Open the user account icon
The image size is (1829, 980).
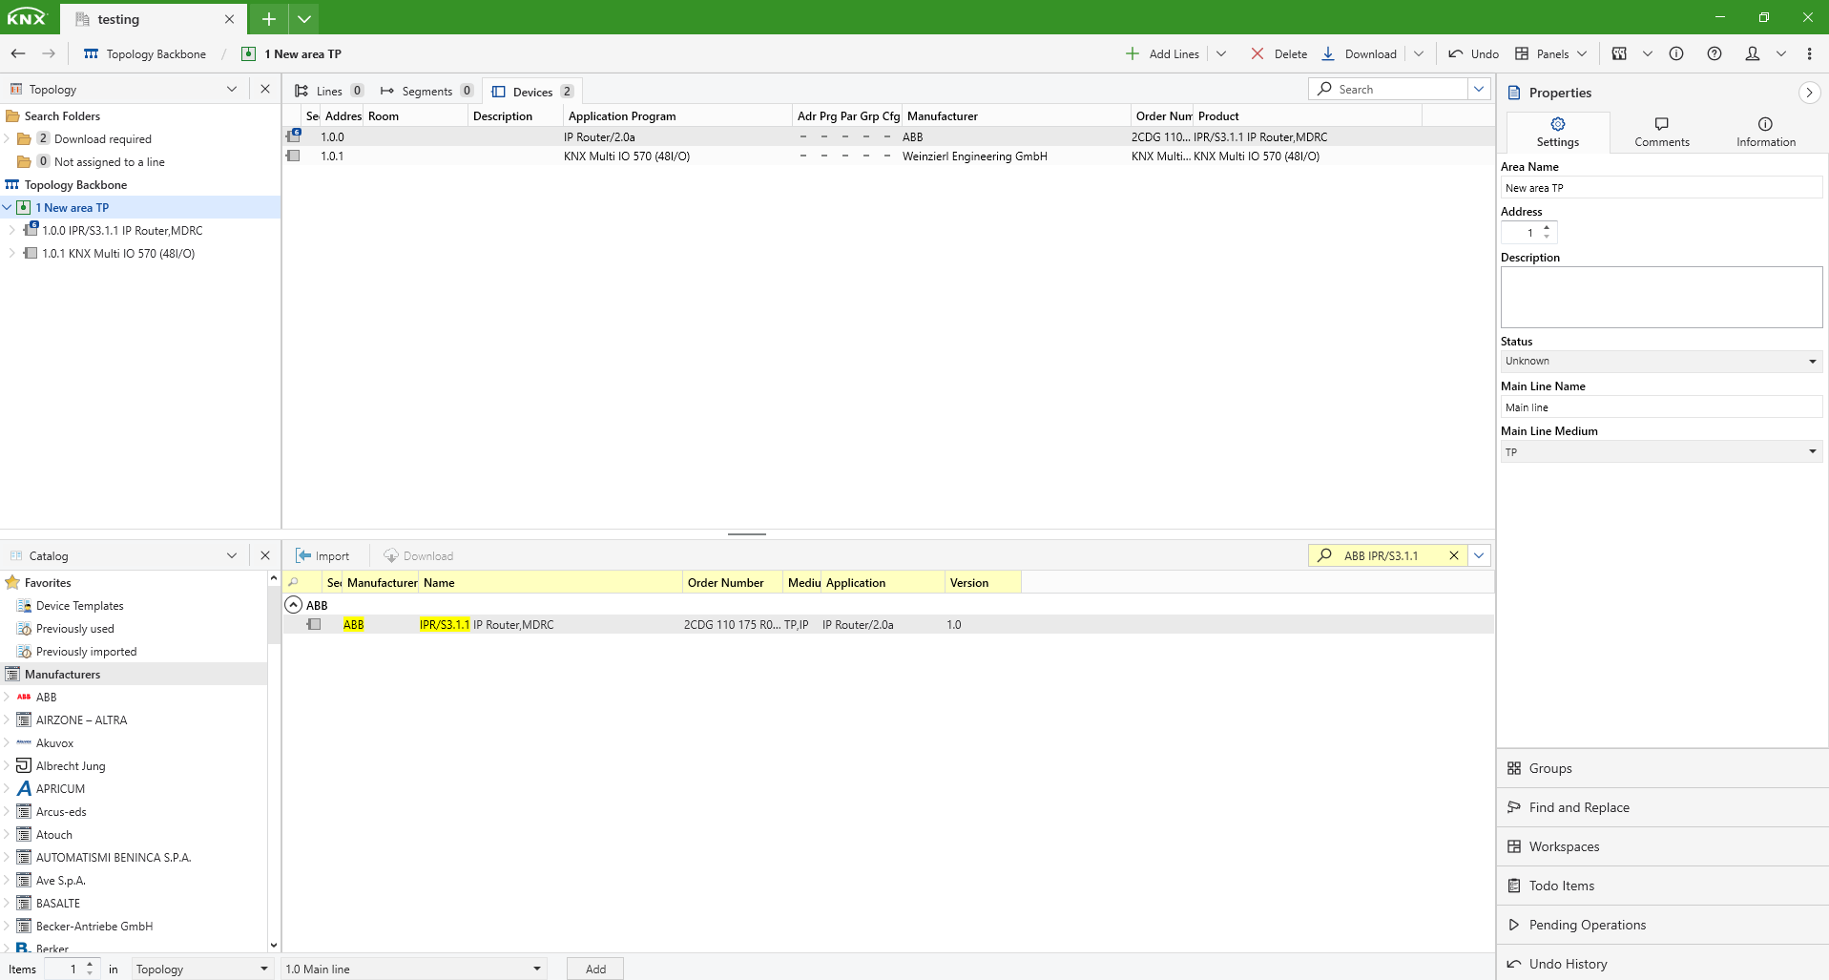tap(1752, 53)
